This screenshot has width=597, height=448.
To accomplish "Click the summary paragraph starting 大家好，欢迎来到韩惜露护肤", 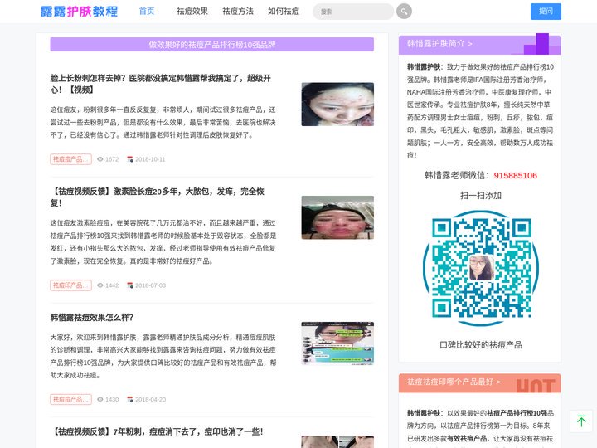I will pos(163,356).
